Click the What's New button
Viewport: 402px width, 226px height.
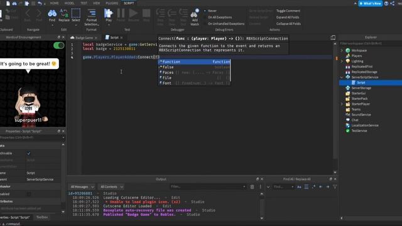pyautogui.click(x=370, y=3)
